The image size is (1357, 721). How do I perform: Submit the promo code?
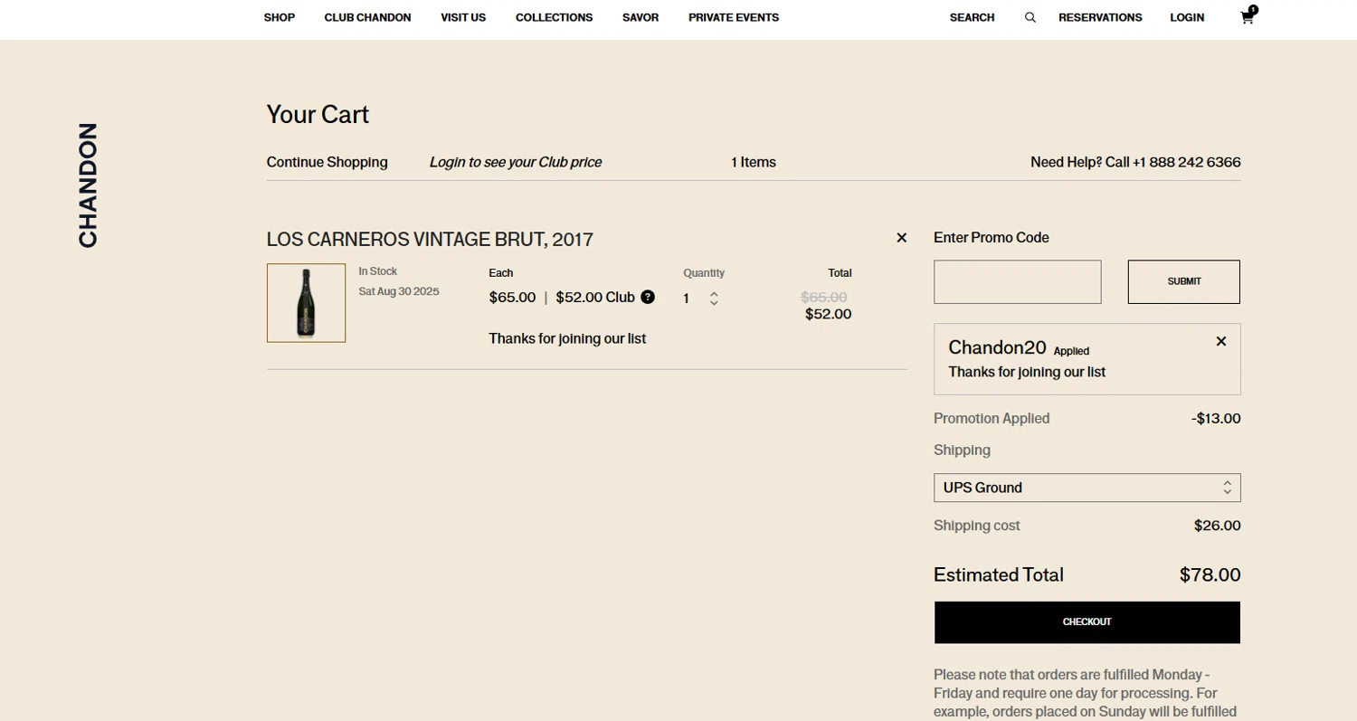(x=1183, y=281)
